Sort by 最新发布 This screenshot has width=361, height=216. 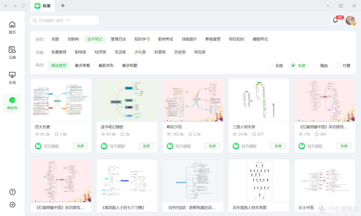click(x=106, y=66)
